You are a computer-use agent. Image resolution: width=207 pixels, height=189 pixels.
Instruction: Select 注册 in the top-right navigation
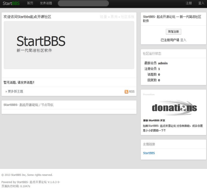point(189,3)
